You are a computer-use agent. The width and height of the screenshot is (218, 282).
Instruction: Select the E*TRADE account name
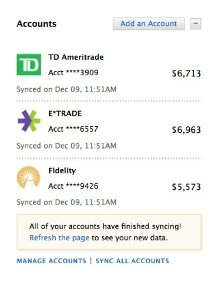point(65,113)
